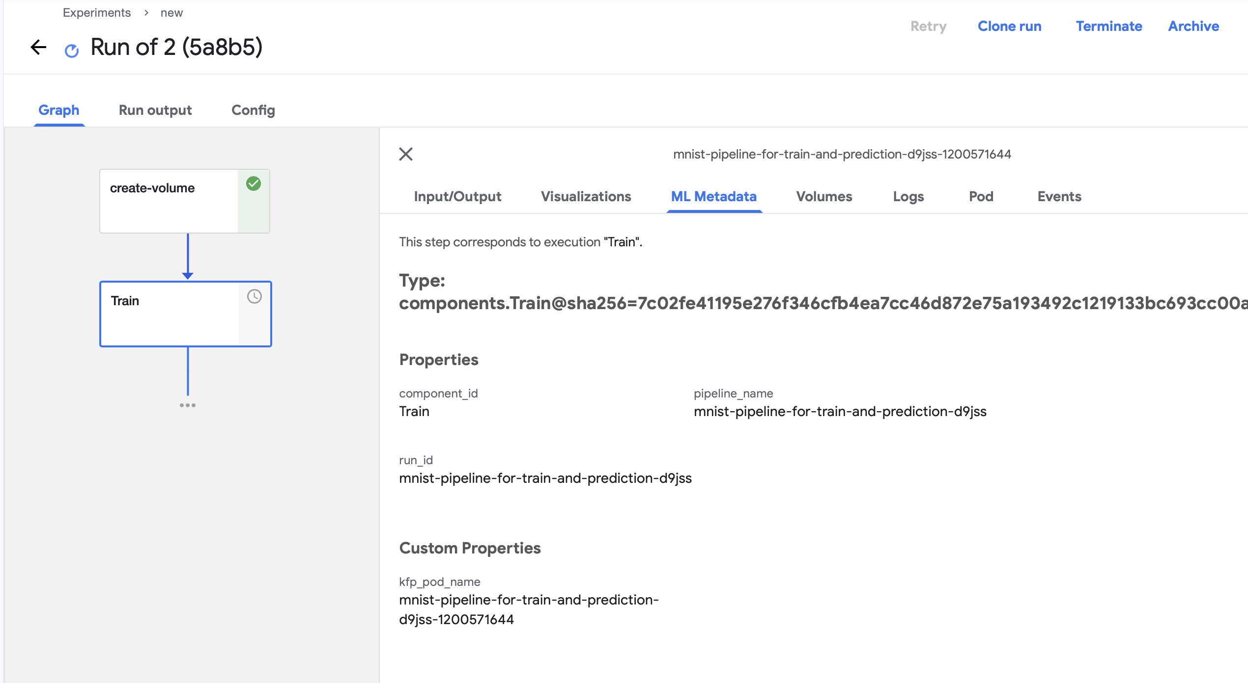This screenshot has width=1248, height=683.
Task: Click the green success check on create-volume
Action: coord(254,184)
